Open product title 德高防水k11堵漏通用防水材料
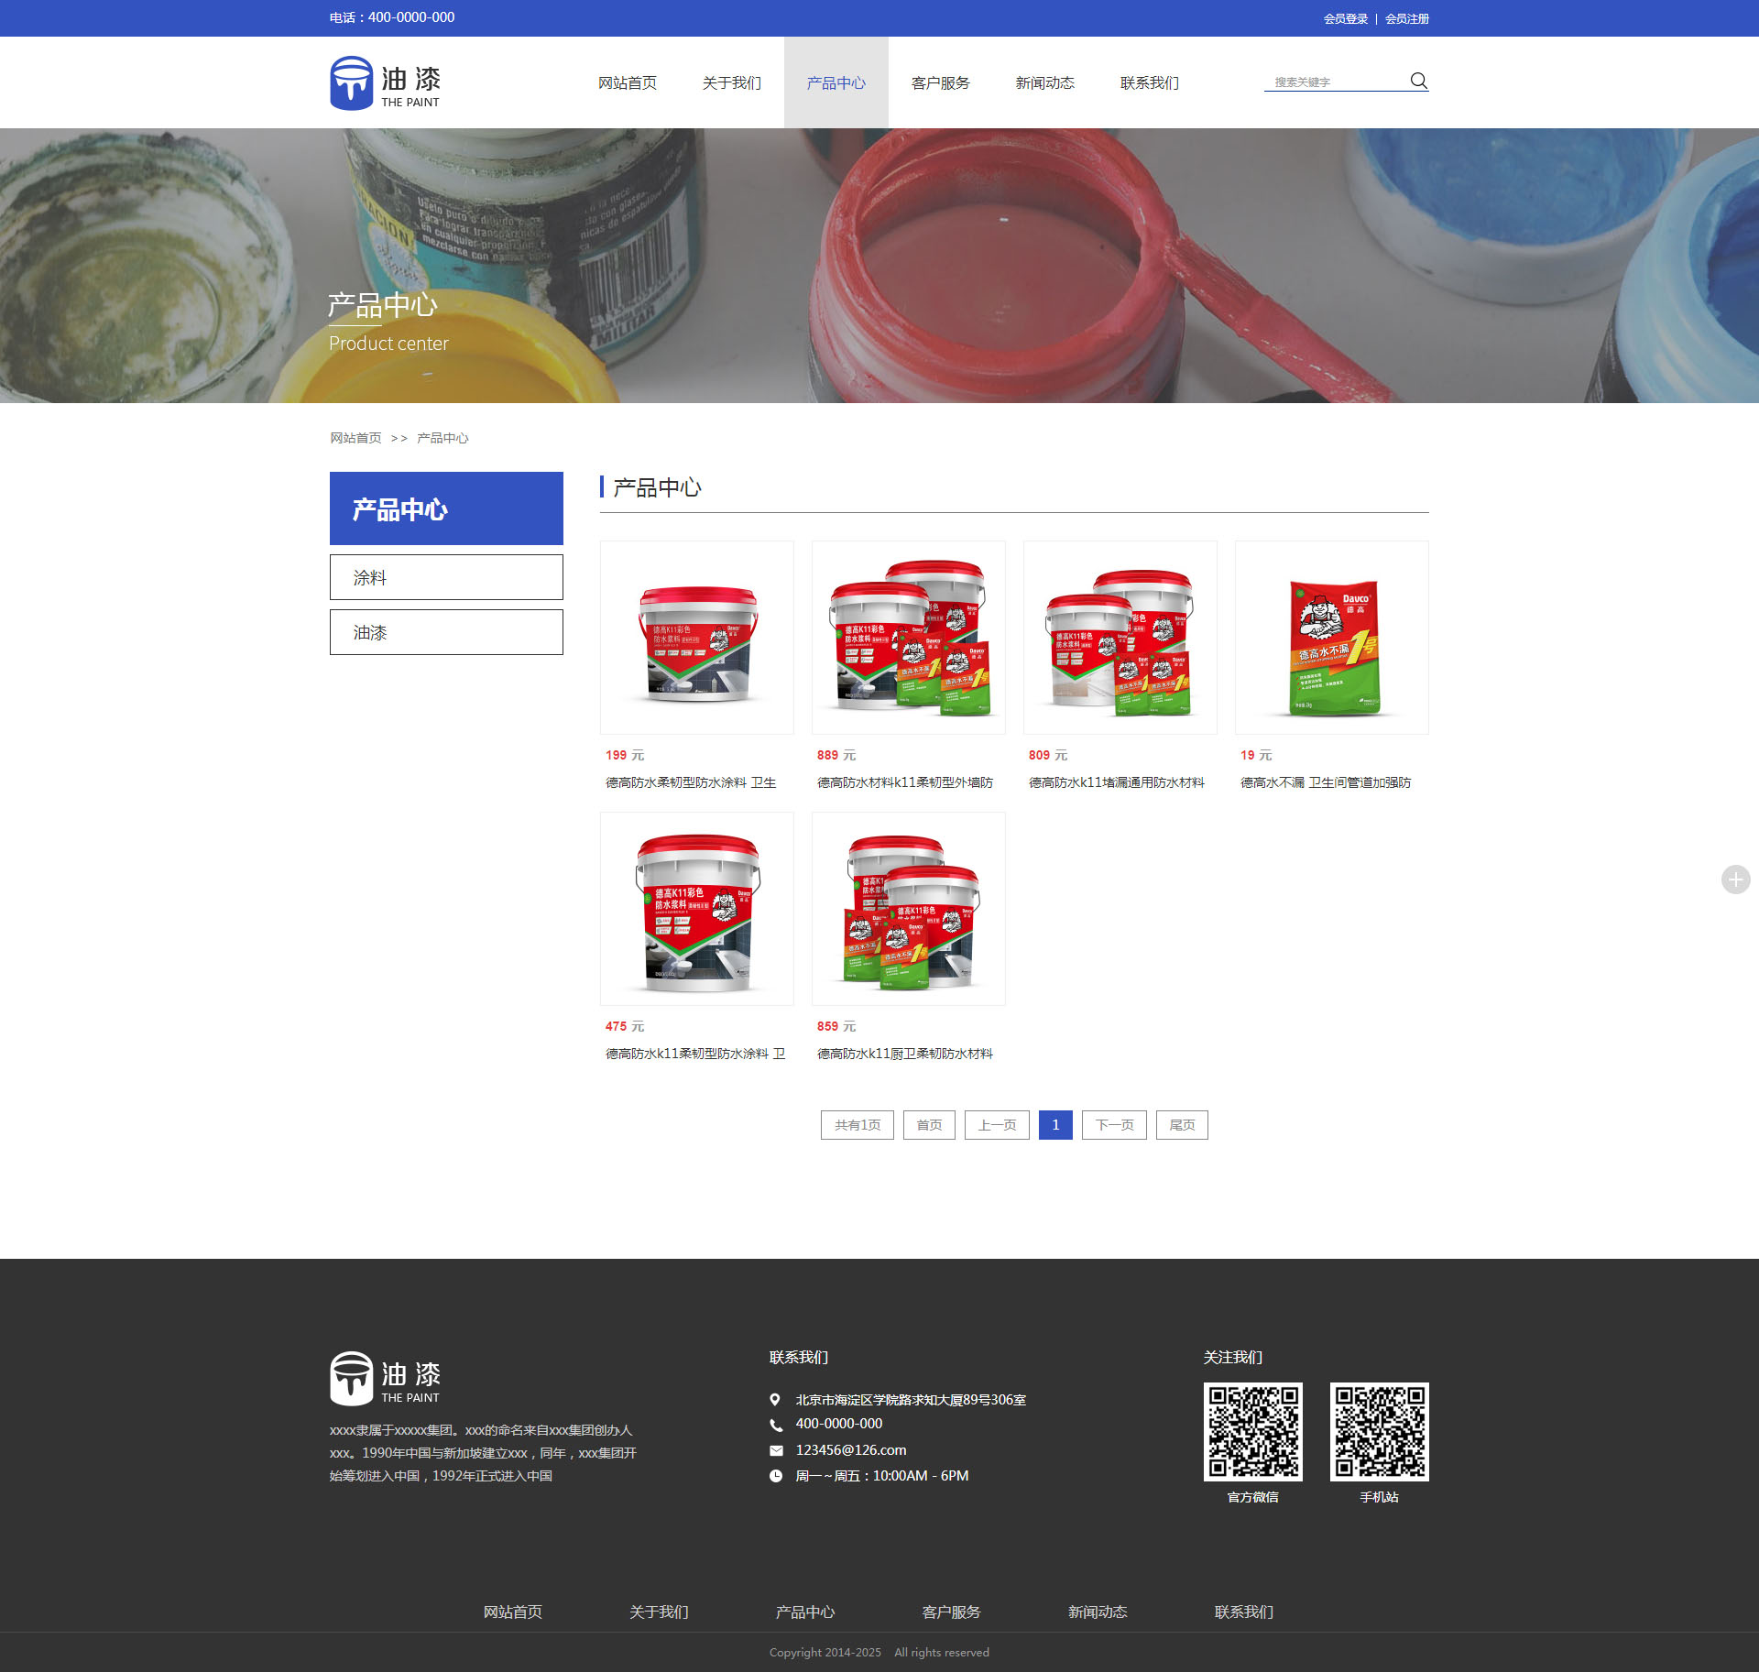Viewport: 1759px width, 1672px height. click(1117, 782)
